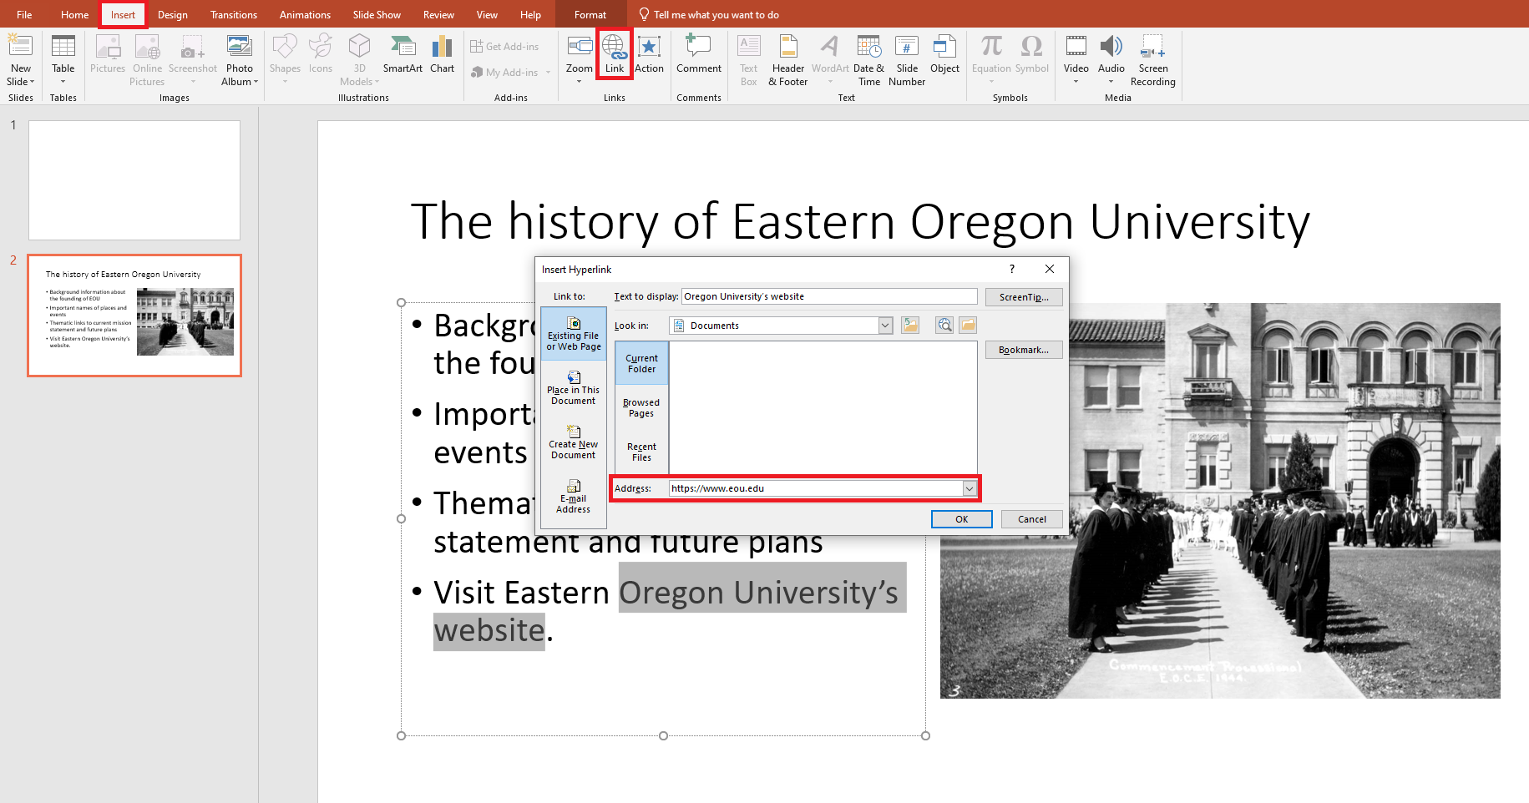This screenshot has width=1529, height=803.
Task: Insert a Video
Action: point(1076,58)
